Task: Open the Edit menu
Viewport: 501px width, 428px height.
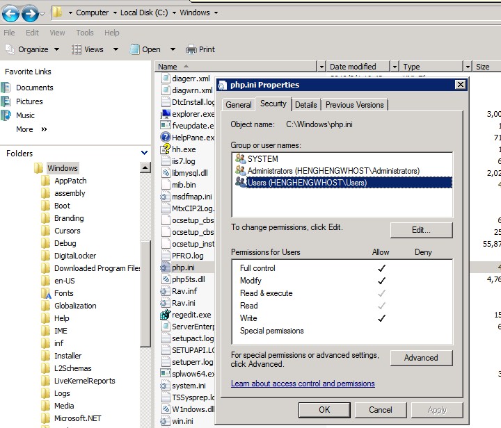Action: 32,33
